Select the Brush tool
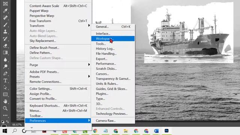240x135 pixels. [x=5, y=24]
